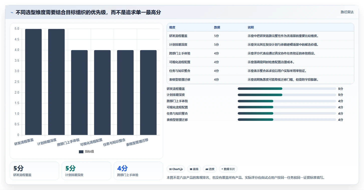Select the Chart.js chip text
Screen dimensions: 364x190
(x=178, y=169)
